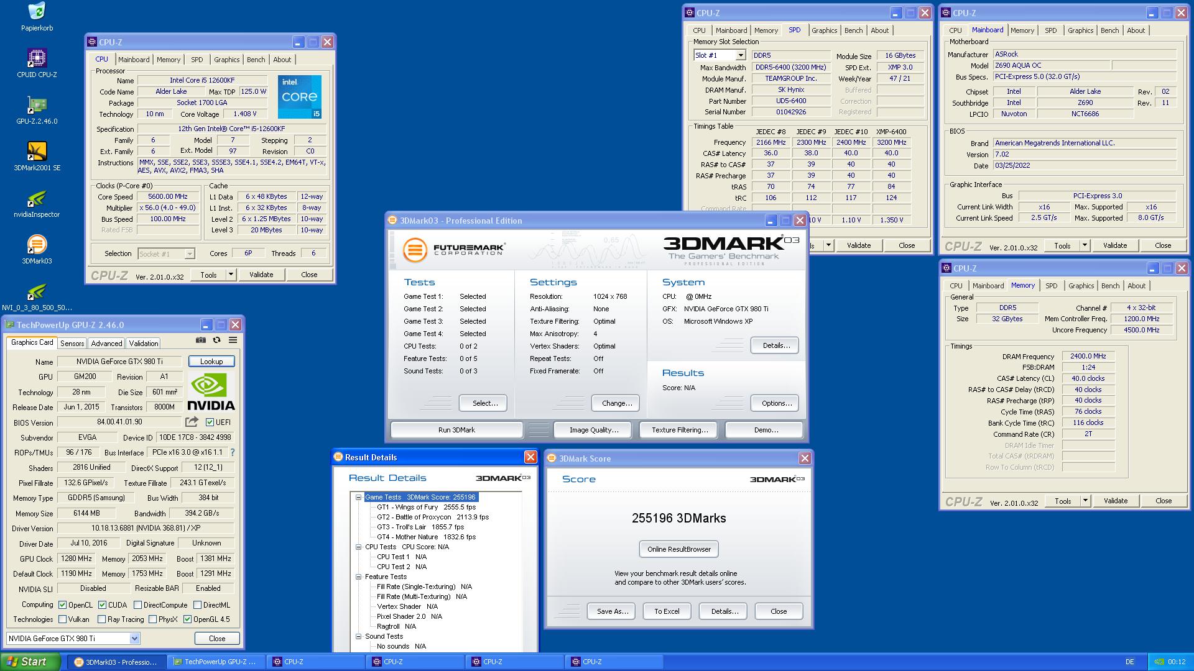Click Image Quality button in 3DMark03
The width and height of the screenshot is (1194, 671).
593,430
